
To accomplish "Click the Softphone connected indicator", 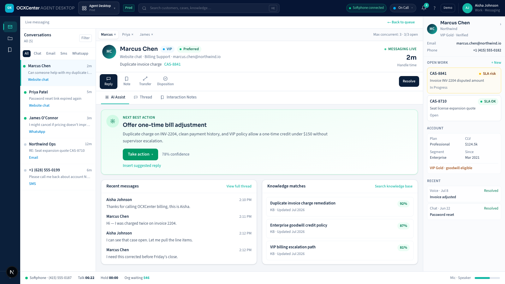I will 366,8.
